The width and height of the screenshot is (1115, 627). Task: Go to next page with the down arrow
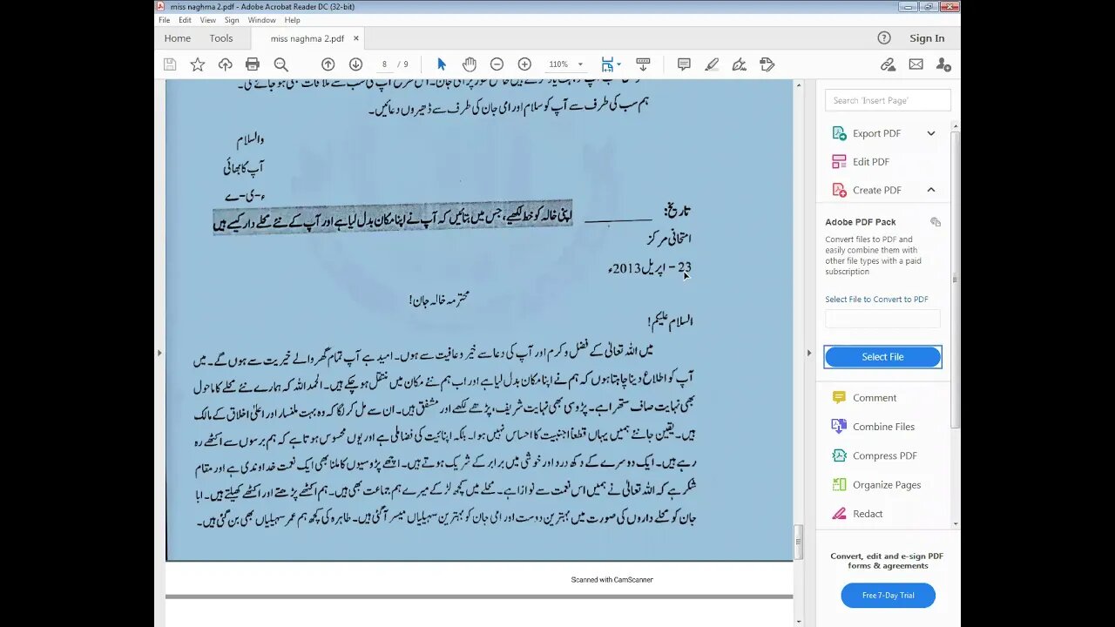click(x=355, y=64)
